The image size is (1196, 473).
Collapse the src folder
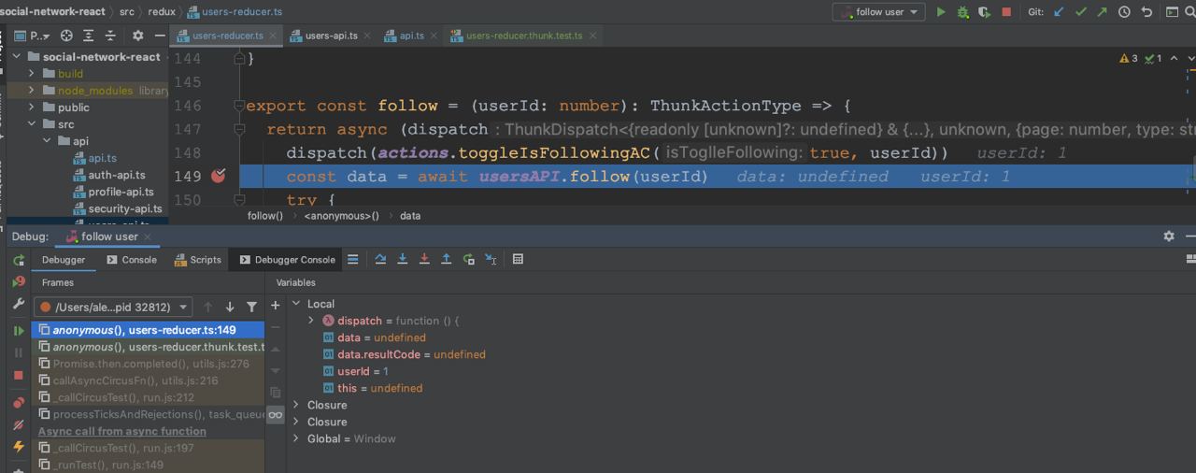(31, 124)
